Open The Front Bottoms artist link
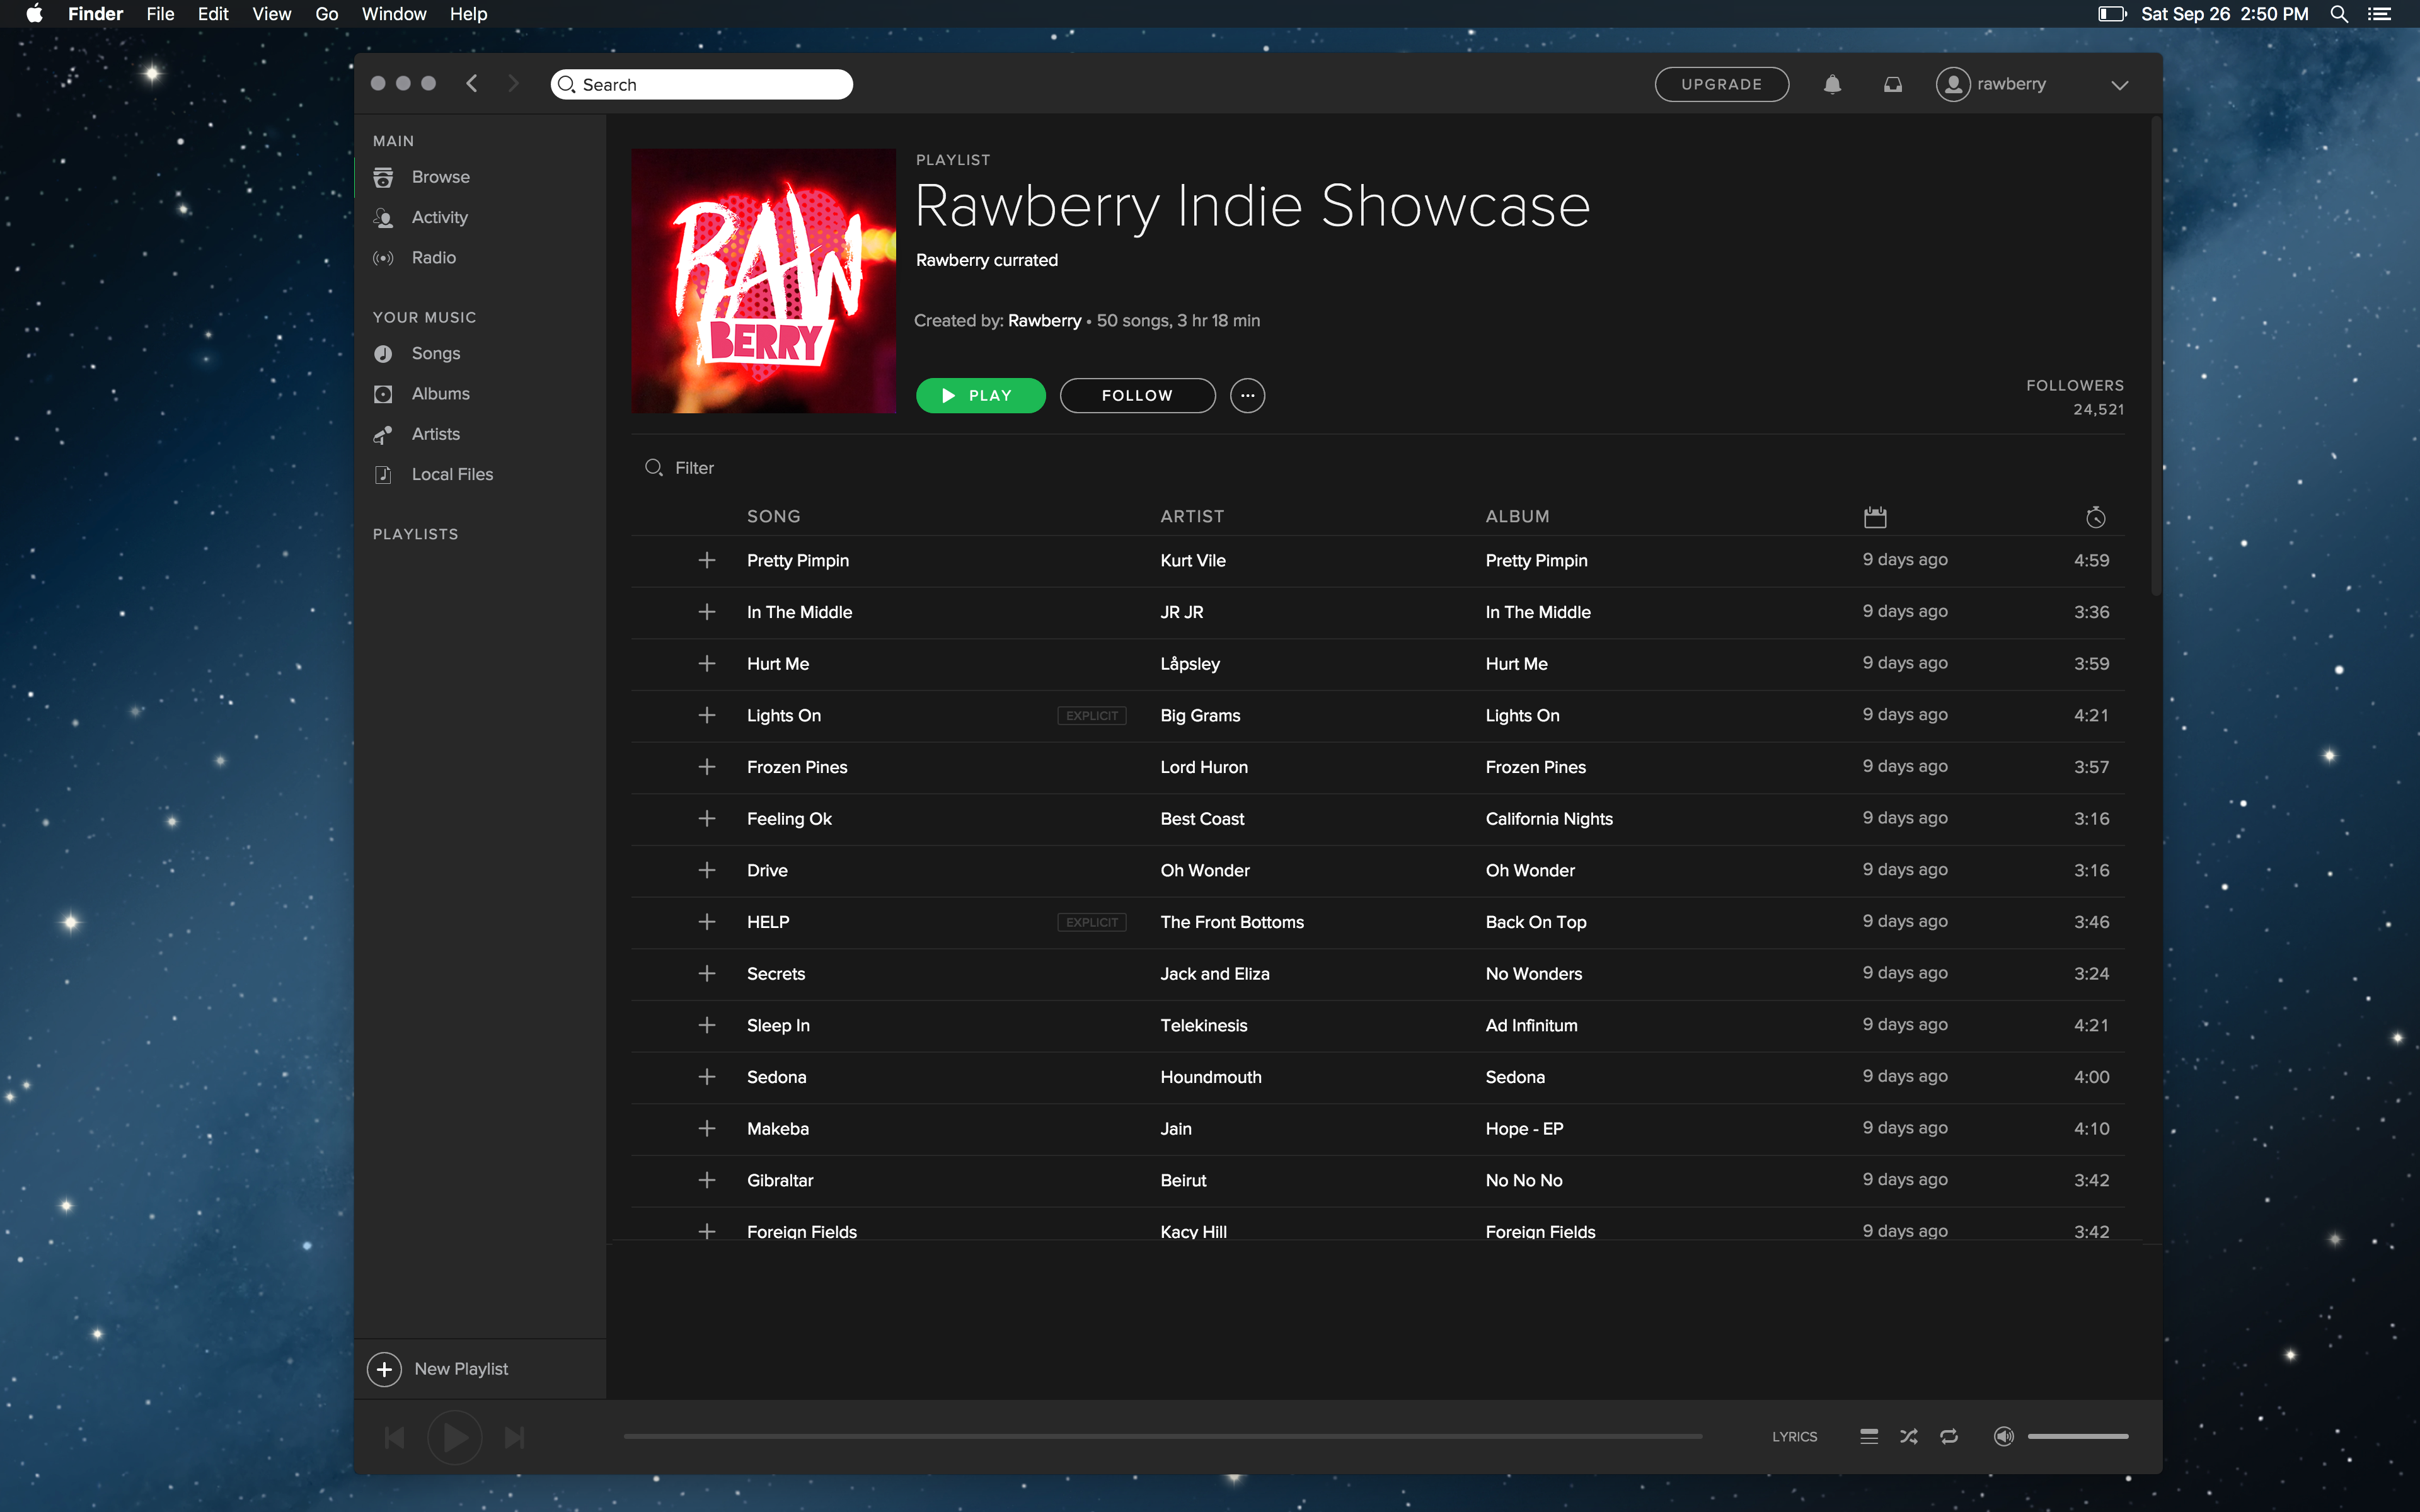 1232,922
